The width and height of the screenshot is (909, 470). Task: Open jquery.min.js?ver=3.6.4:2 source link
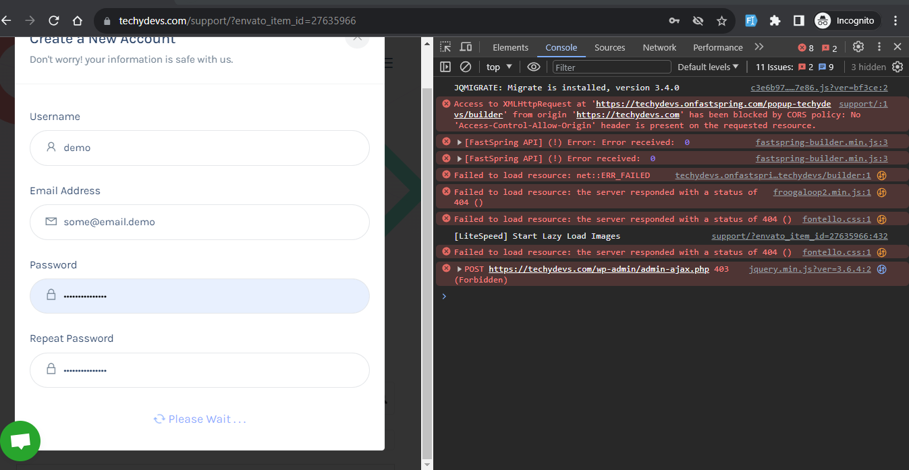[x=810, y=269]
